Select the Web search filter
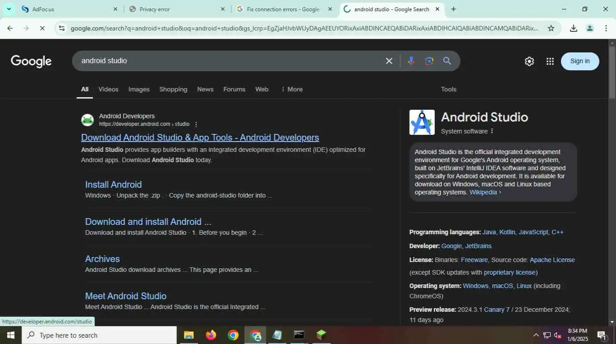Screen dimensions: 616x344 coord(262,89)
